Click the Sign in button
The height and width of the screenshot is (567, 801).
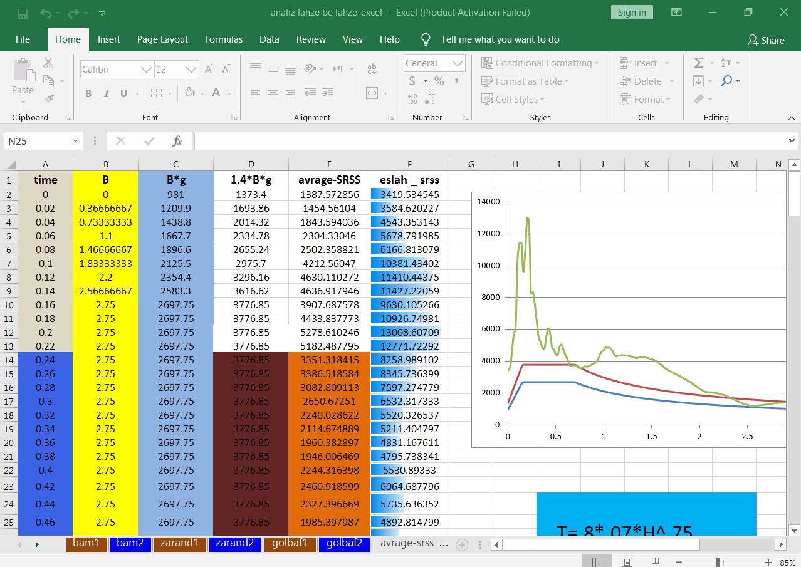tap(632, 13)
